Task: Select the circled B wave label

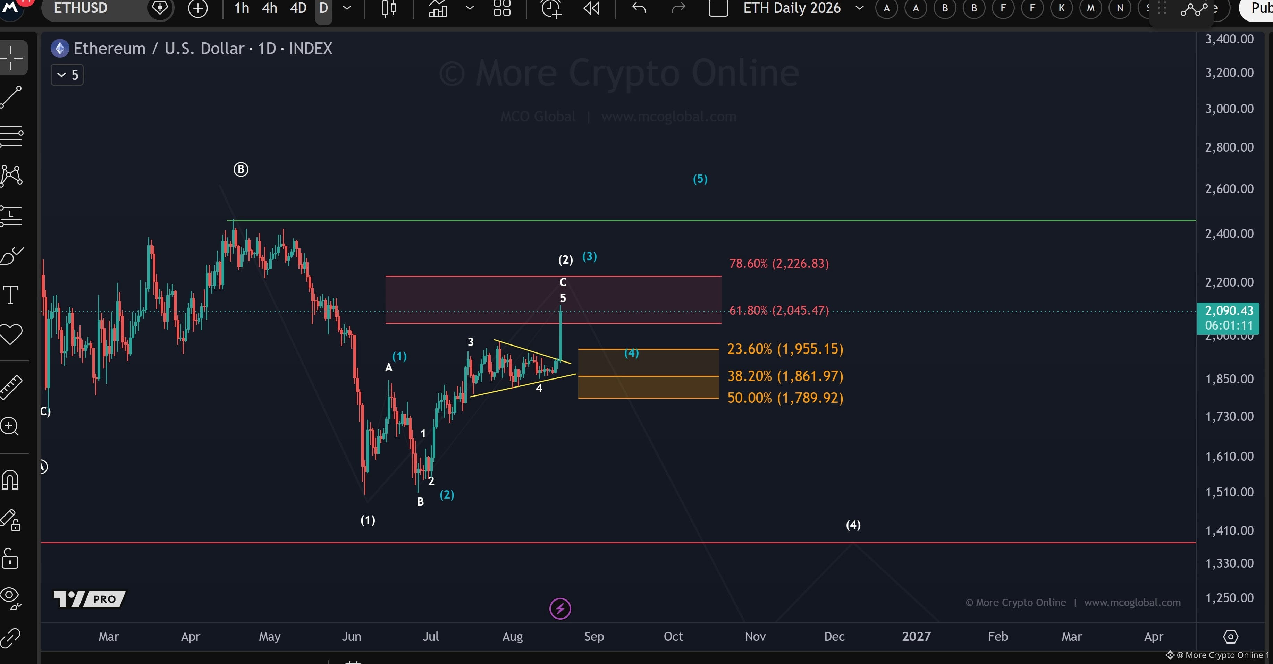Action: pyautogui.click(x=241, y=169)
